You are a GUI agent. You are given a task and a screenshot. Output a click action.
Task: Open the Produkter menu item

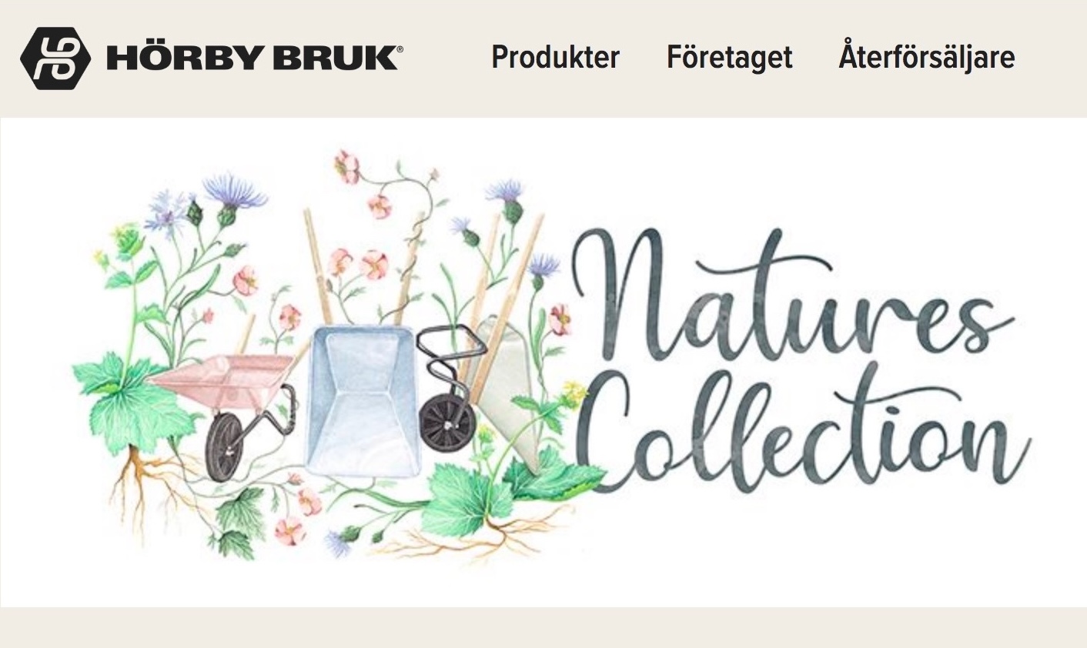pos(555,58)
